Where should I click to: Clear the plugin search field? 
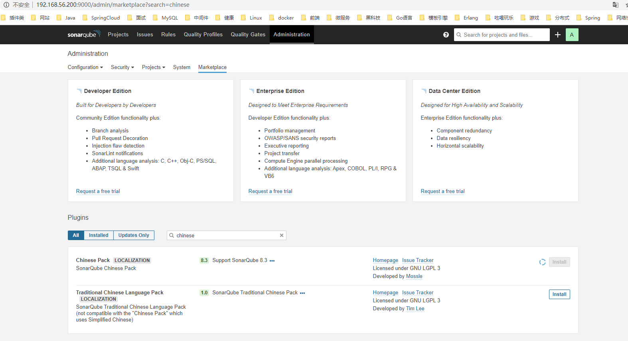pyautogui.click(x=282, y=235)
